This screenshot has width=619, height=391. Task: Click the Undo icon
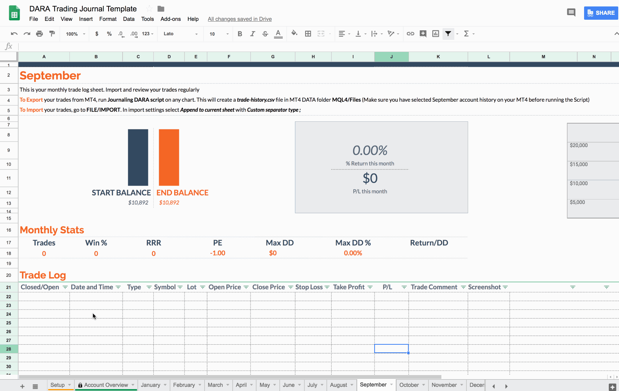coord(14,34)
